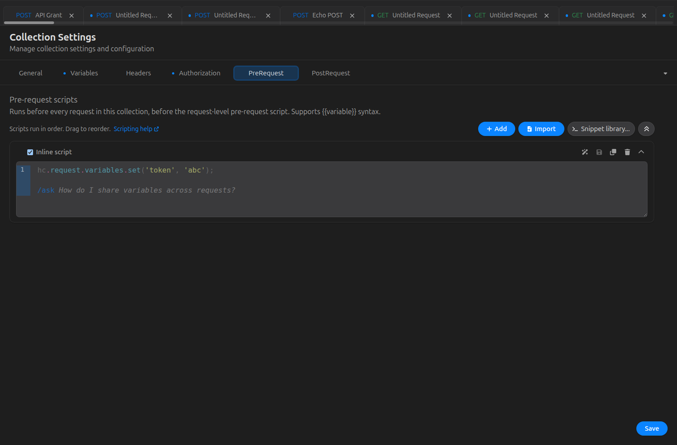This screenshot has width=677, height=445.
Task: Close the API Grant tab
Action: (x=71, y=15)
